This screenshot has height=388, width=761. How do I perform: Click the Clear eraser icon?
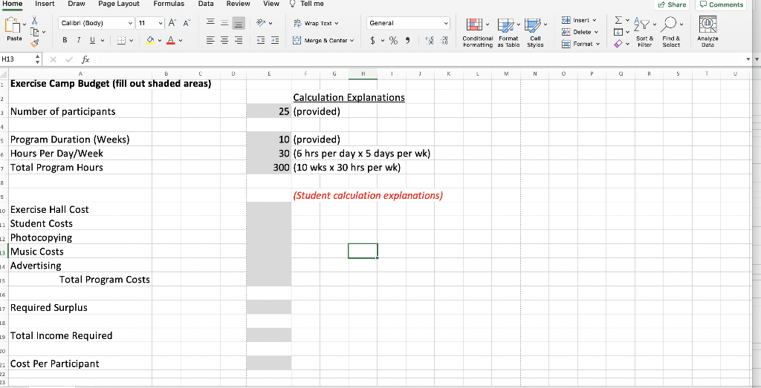[618, 44]
